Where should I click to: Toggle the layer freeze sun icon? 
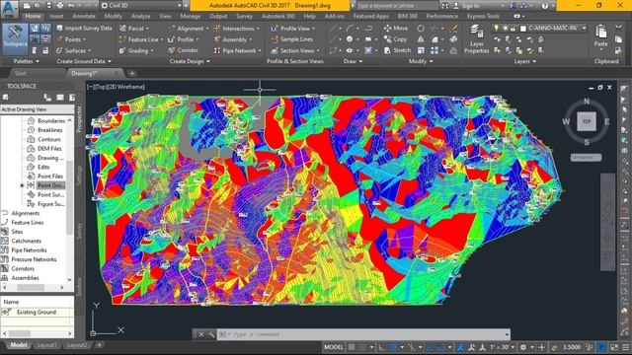[505, 29]
